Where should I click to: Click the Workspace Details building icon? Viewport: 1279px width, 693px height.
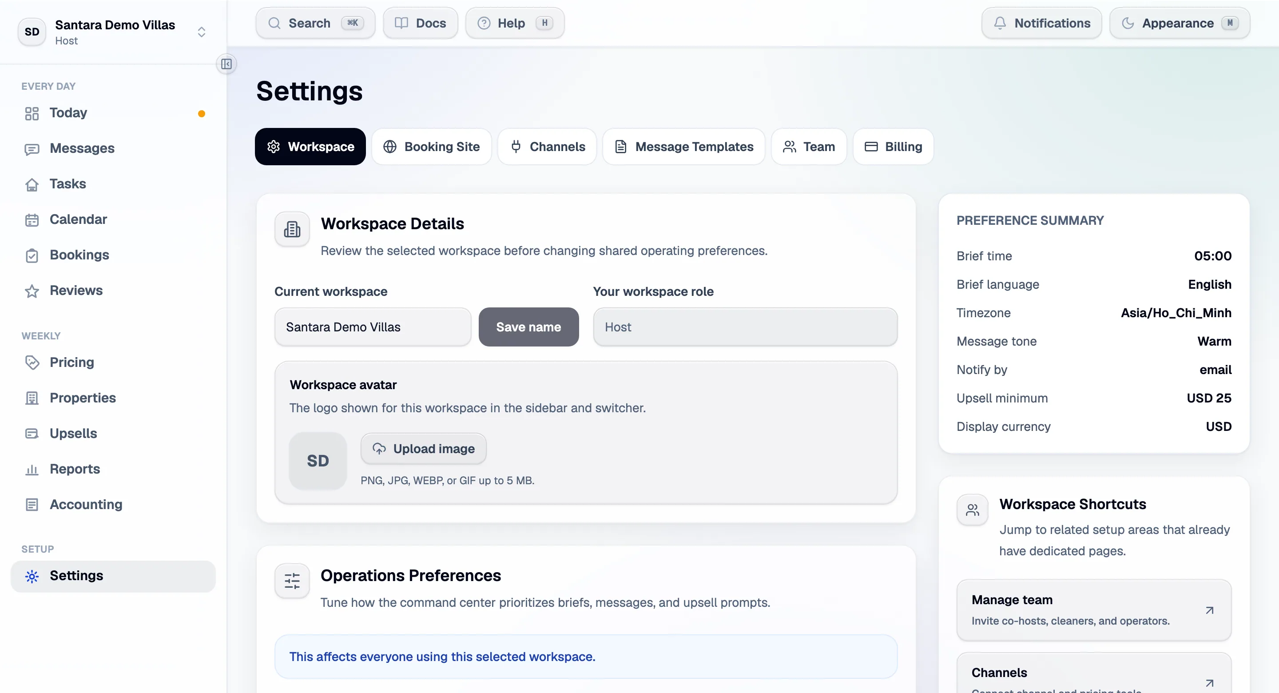tap(292, 229)
